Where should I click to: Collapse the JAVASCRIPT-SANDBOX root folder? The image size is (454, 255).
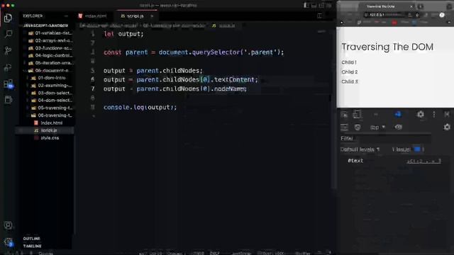[46, 25]
